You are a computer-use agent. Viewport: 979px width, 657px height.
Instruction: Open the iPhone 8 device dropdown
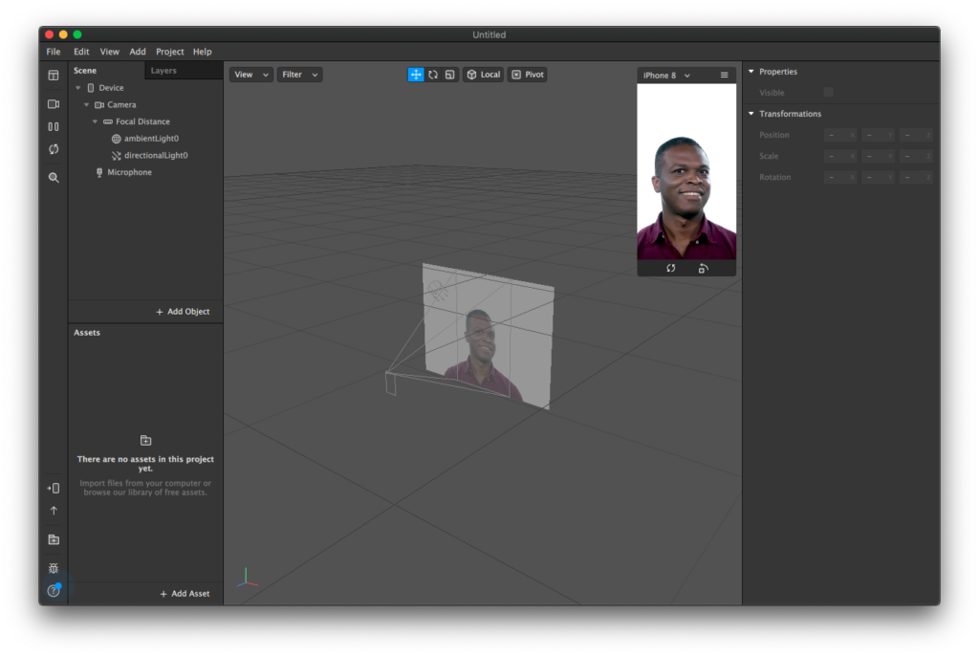tap(666, 75)
